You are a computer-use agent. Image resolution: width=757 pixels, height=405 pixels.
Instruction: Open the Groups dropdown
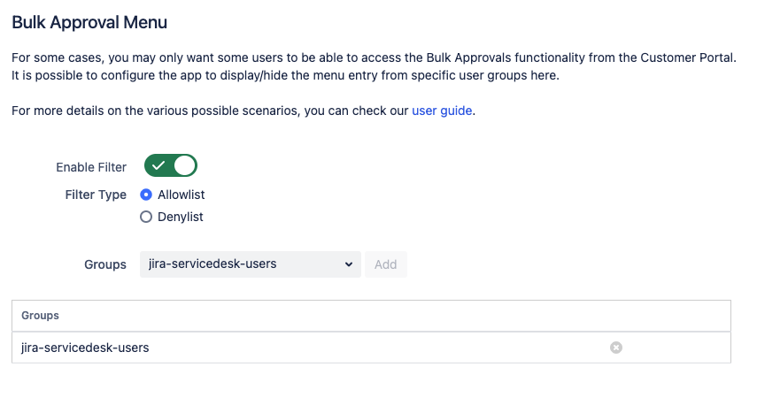coord(250,264)
